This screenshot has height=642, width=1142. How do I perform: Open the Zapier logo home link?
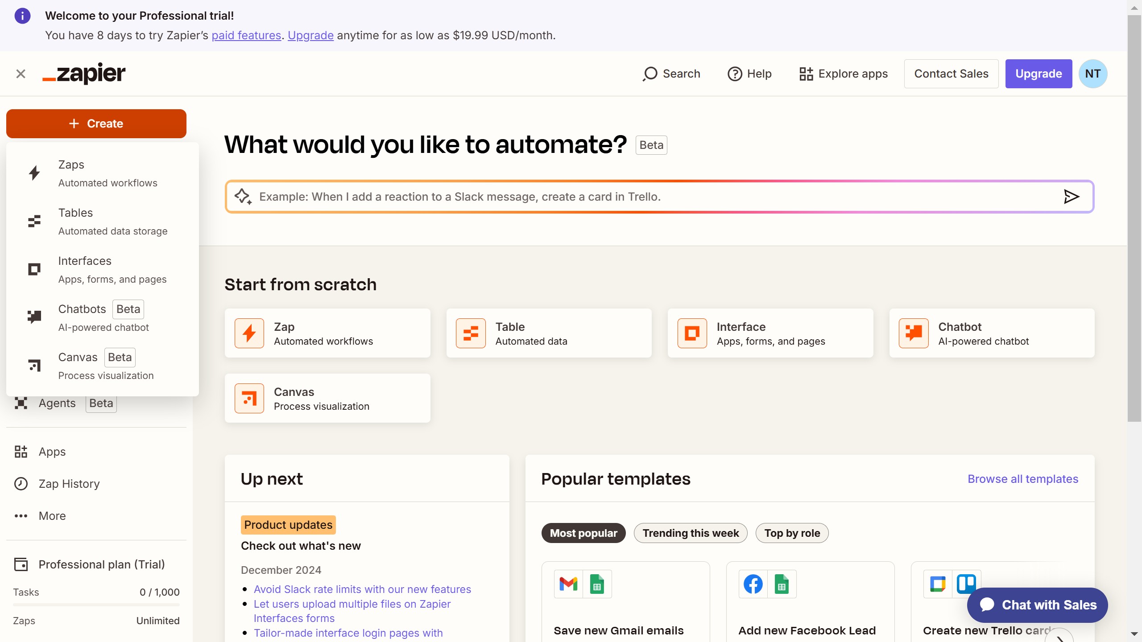[84, 74]
